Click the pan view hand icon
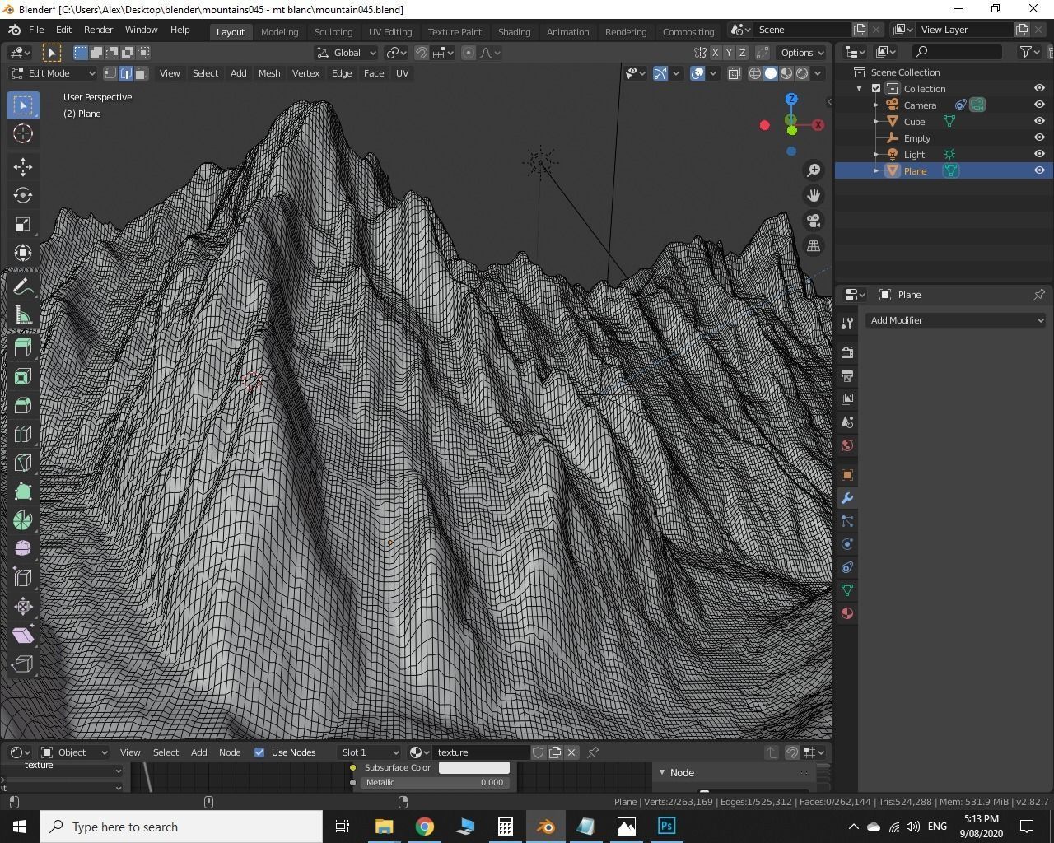Screen dimensions: 1054x843 (x=814, y=195)
